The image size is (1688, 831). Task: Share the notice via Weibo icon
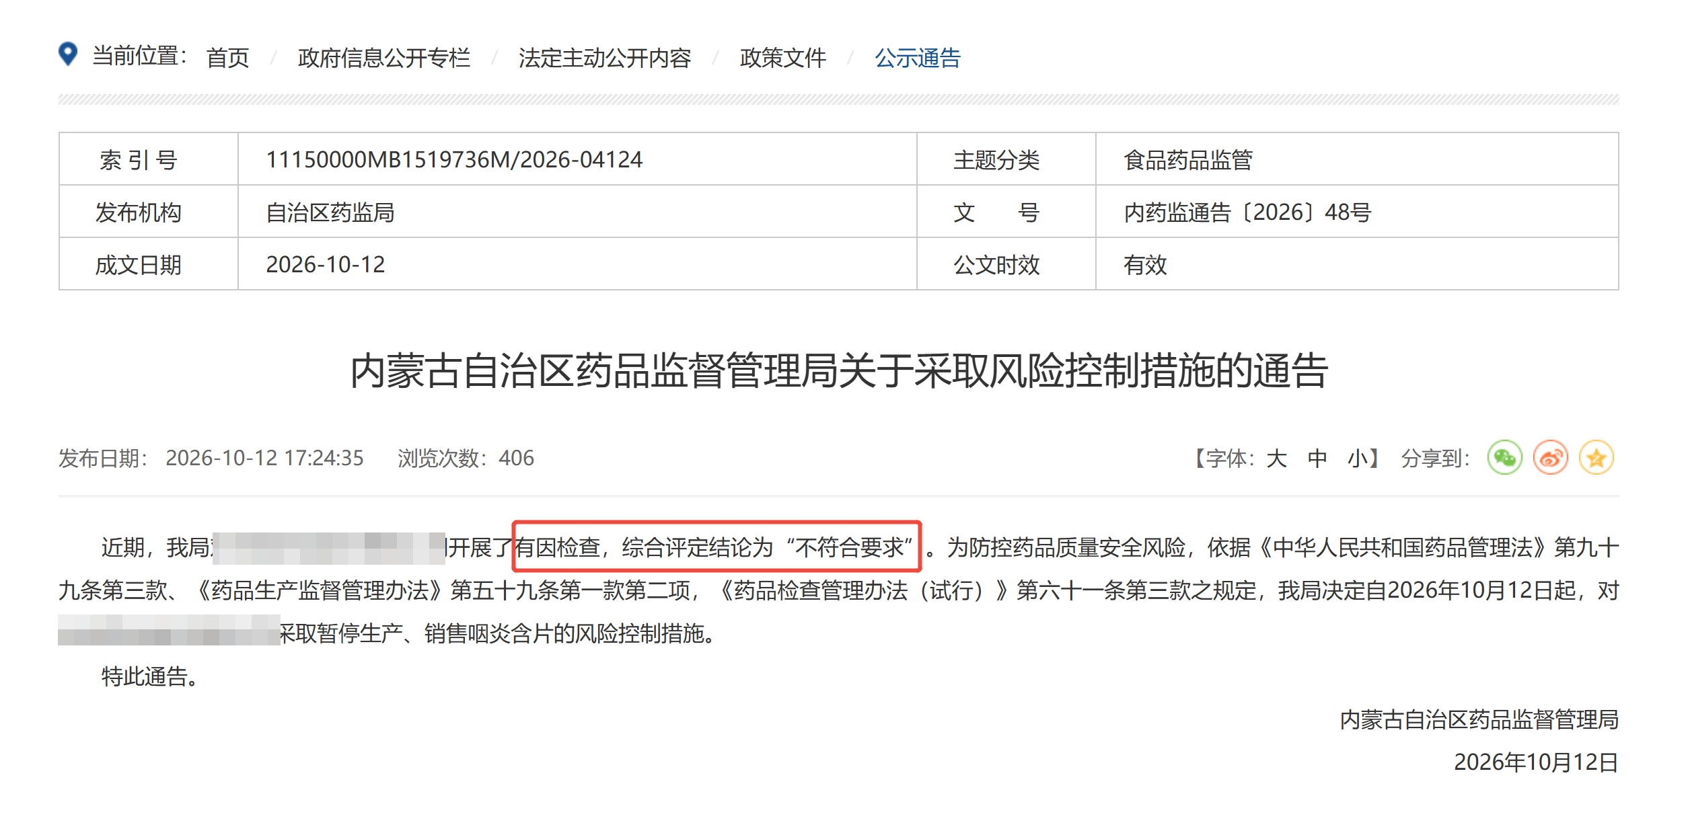1550,458
